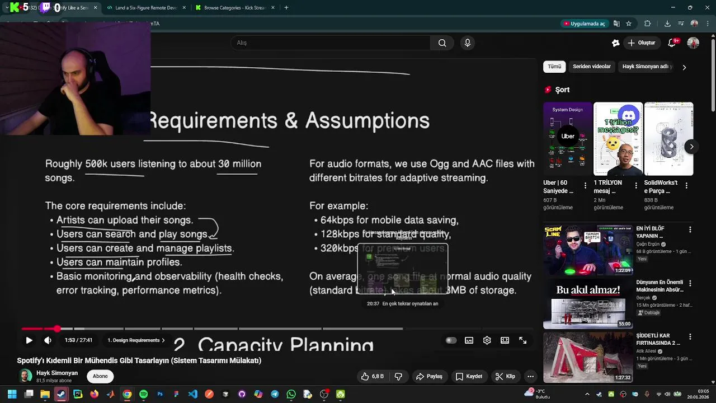Bookmark this page star icon

point(629,24)
